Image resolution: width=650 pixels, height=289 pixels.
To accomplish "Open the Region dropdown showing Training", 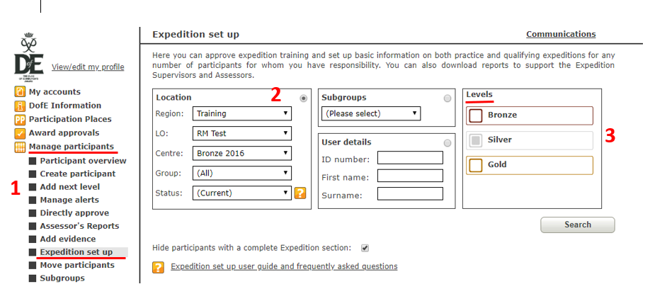I will [242, 113].
